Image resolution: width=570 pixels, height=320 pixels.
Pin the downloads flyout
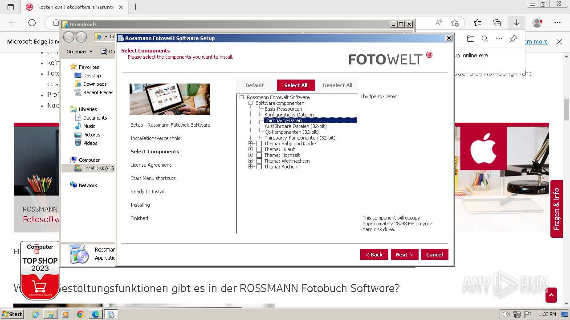[513, 39]
